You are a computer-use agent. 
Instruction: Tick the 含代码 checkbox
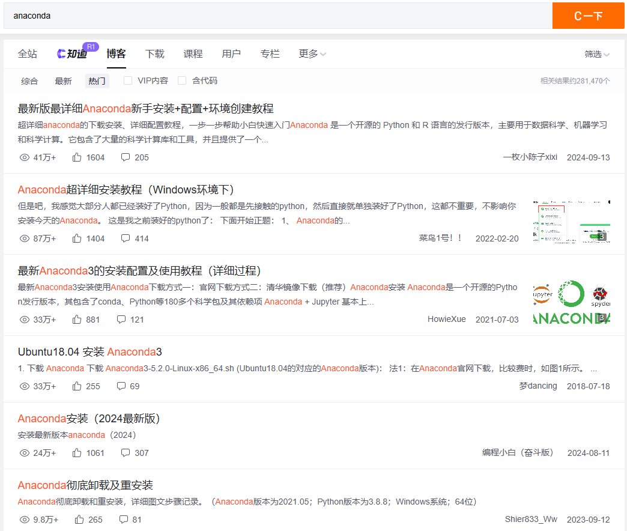point(182,80)
